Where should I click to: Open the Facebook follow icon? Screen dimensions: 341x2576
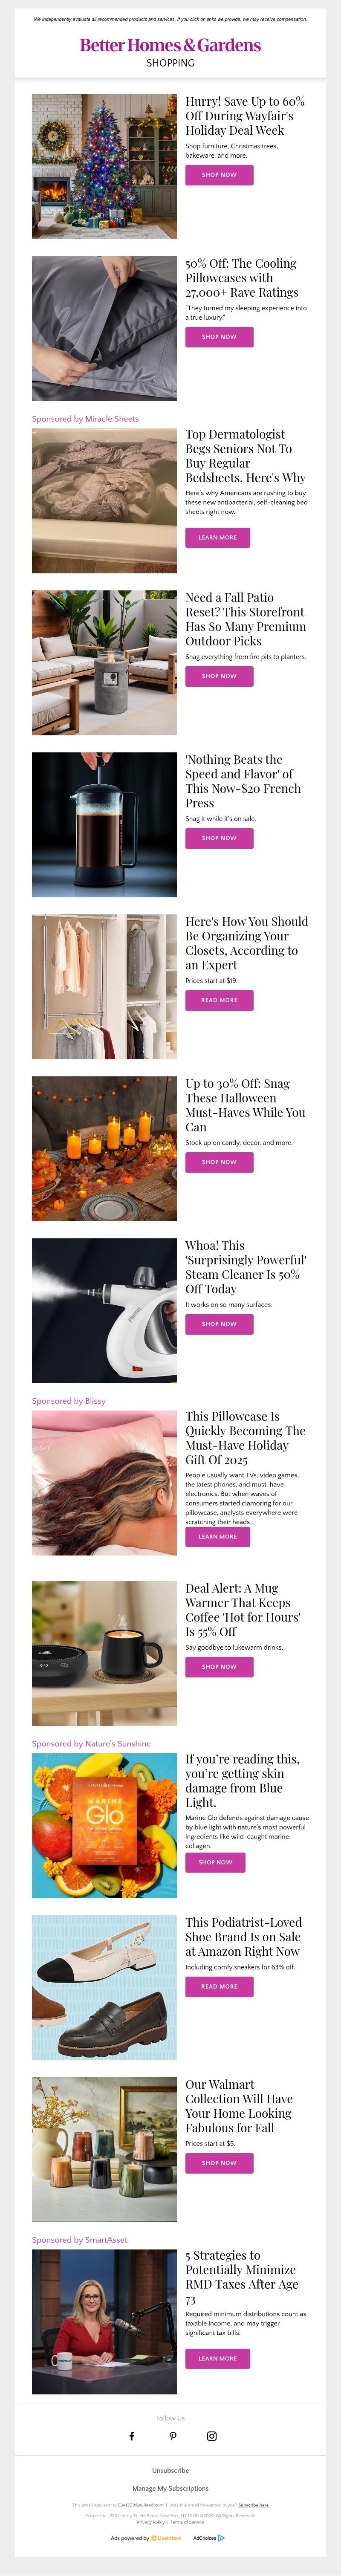pyautogui.click(x=131, y=2436)
